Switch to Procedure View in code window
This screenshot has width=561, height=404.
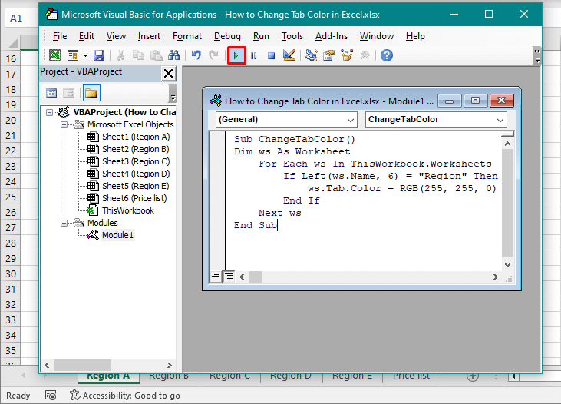point(216,276)
